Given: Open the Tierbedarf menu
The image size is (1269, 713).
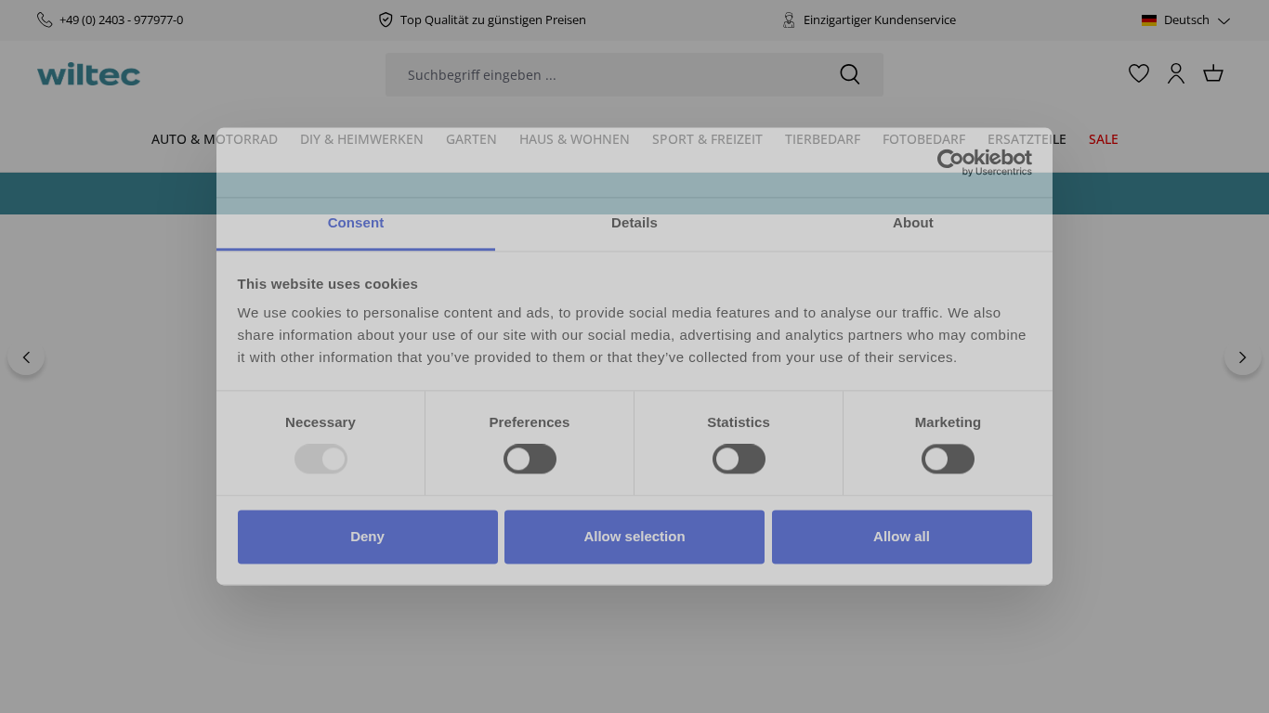Looking at the screenshot, I should [822, 139].
